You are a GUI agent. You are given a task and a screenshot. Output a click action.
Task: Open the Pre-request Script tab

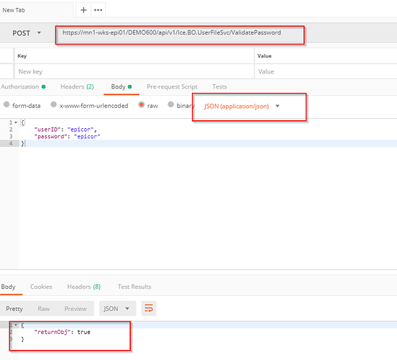click(x=172, y=86)
